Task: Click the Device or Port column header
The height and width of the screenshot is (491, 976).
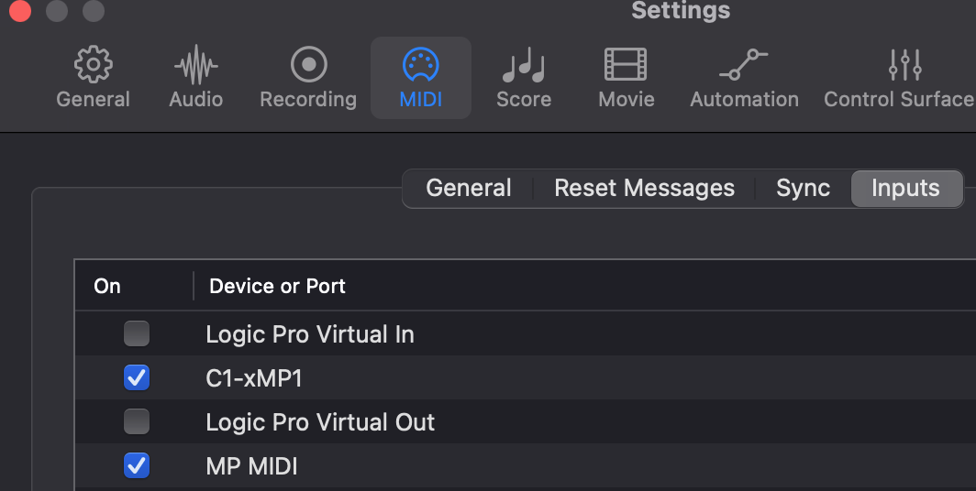Action: [277, 286]
